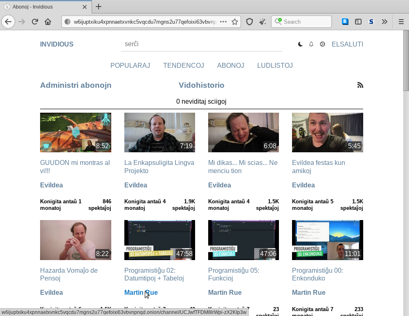Open Invidious preferences gear icon
Image resolution: width=409 pixels, height=316 pixels.
pyautogui.click(x=322, y=45)
